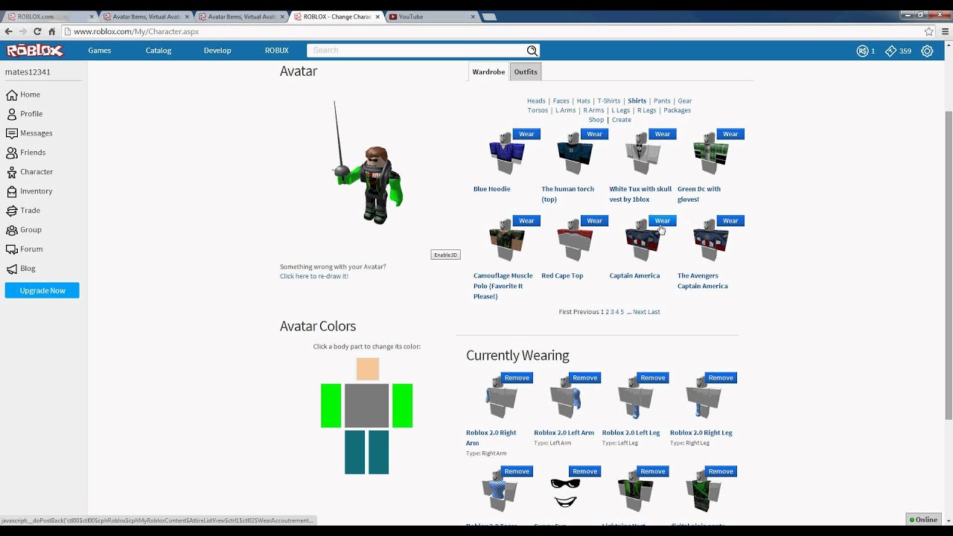This screenshot has width=953, height=536.
Task: Click the browser forward arrow
Action: tap(22, 31)
